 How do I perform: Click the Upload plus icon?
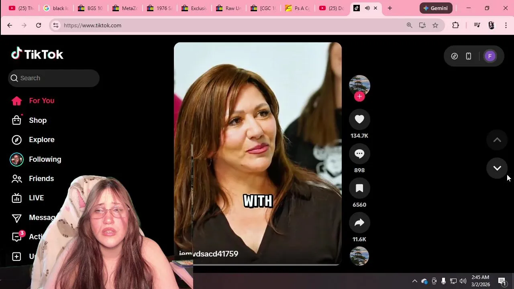tap(16, 256)
